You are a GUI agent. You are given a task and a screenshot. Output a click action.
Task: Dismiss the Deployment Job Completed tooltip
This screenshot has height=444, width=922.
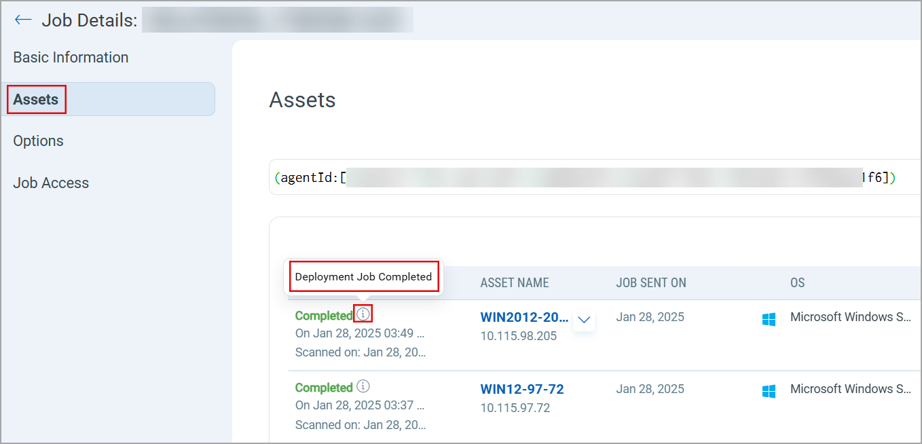coord(363,276)
